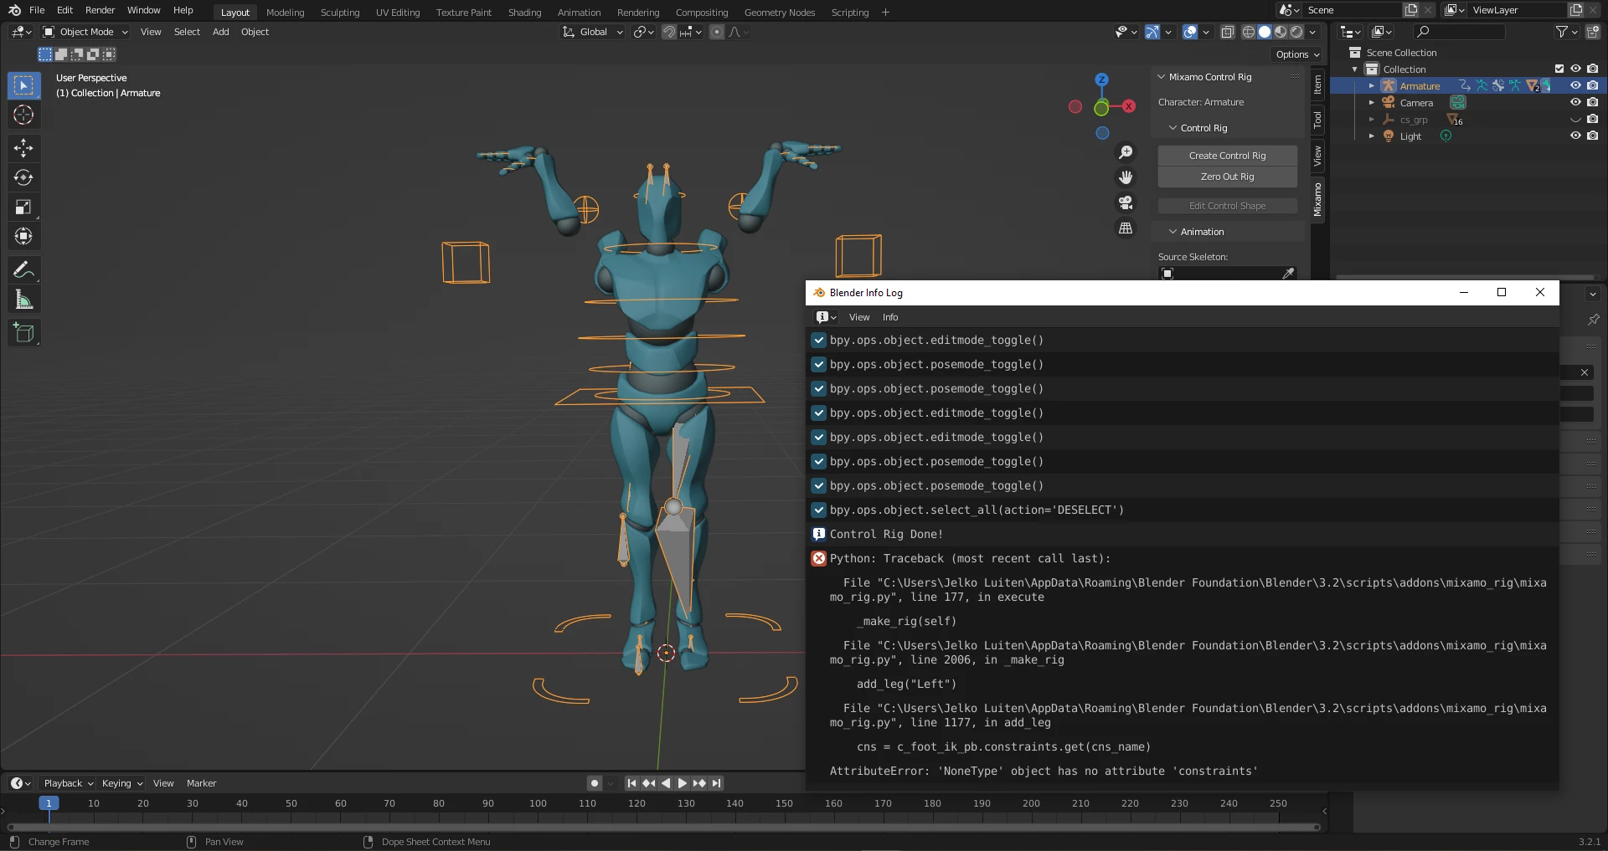This screenshot has width=1608, height=851.
Task: Click the pan view hand icon
Action: (x=1126, y=177)
